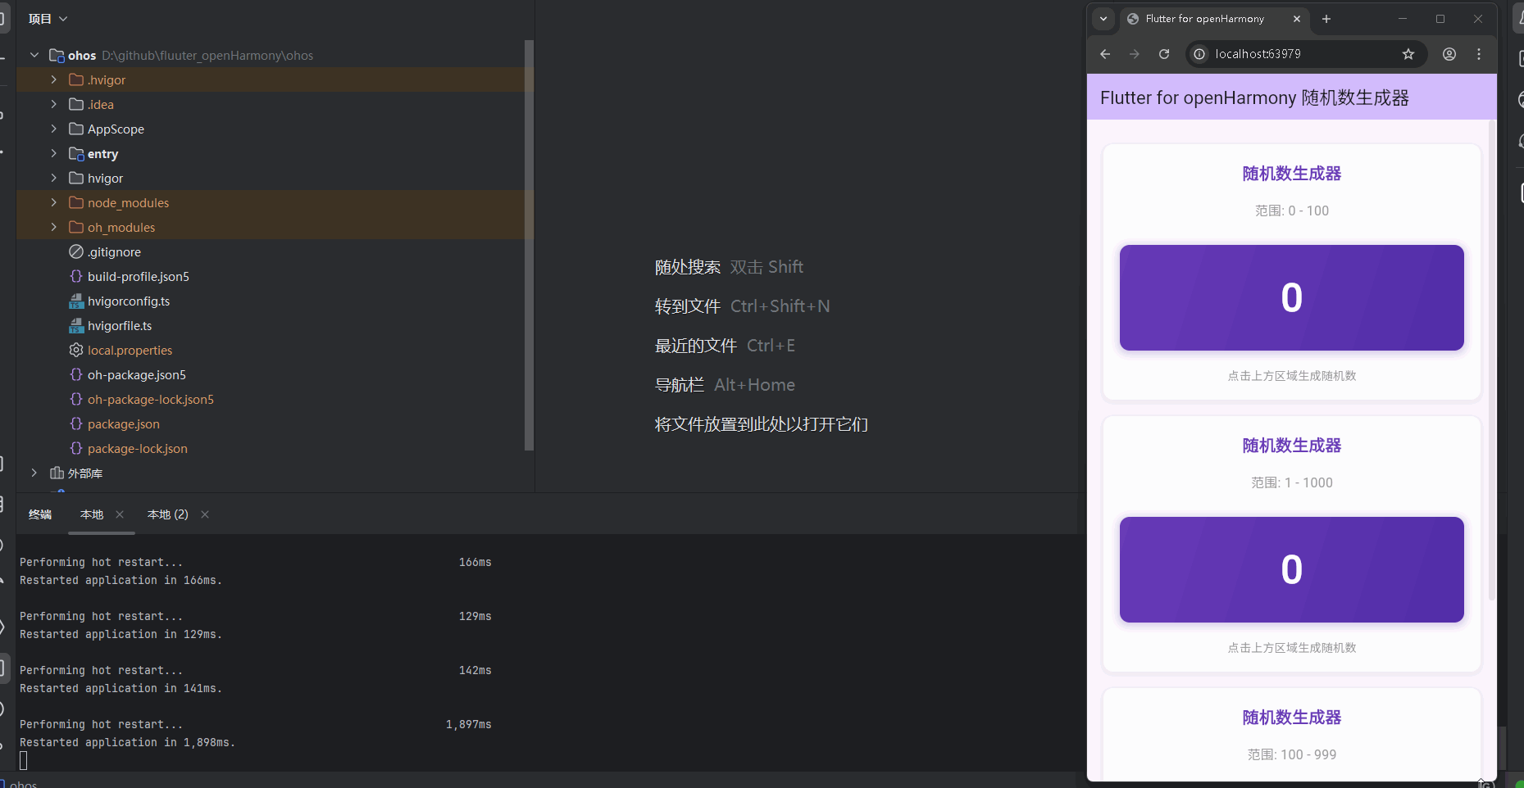Generate a random number in 1 - 1000 card
Viewport: 1524px width, 788px height.
point(1292,569)
